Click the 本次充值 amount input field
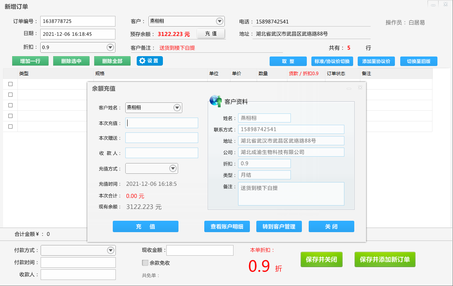 (x=162, y=123)
